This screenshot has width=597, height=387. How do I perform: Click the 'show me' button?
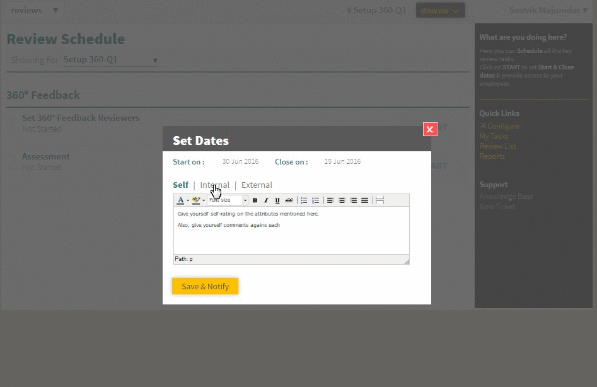(x=440, y=11)
